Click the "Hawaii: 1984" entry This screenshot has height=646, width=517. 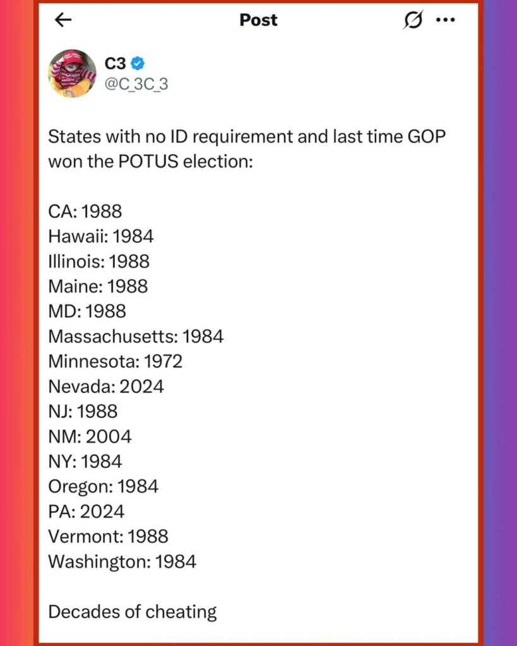[x=101, y=236]
